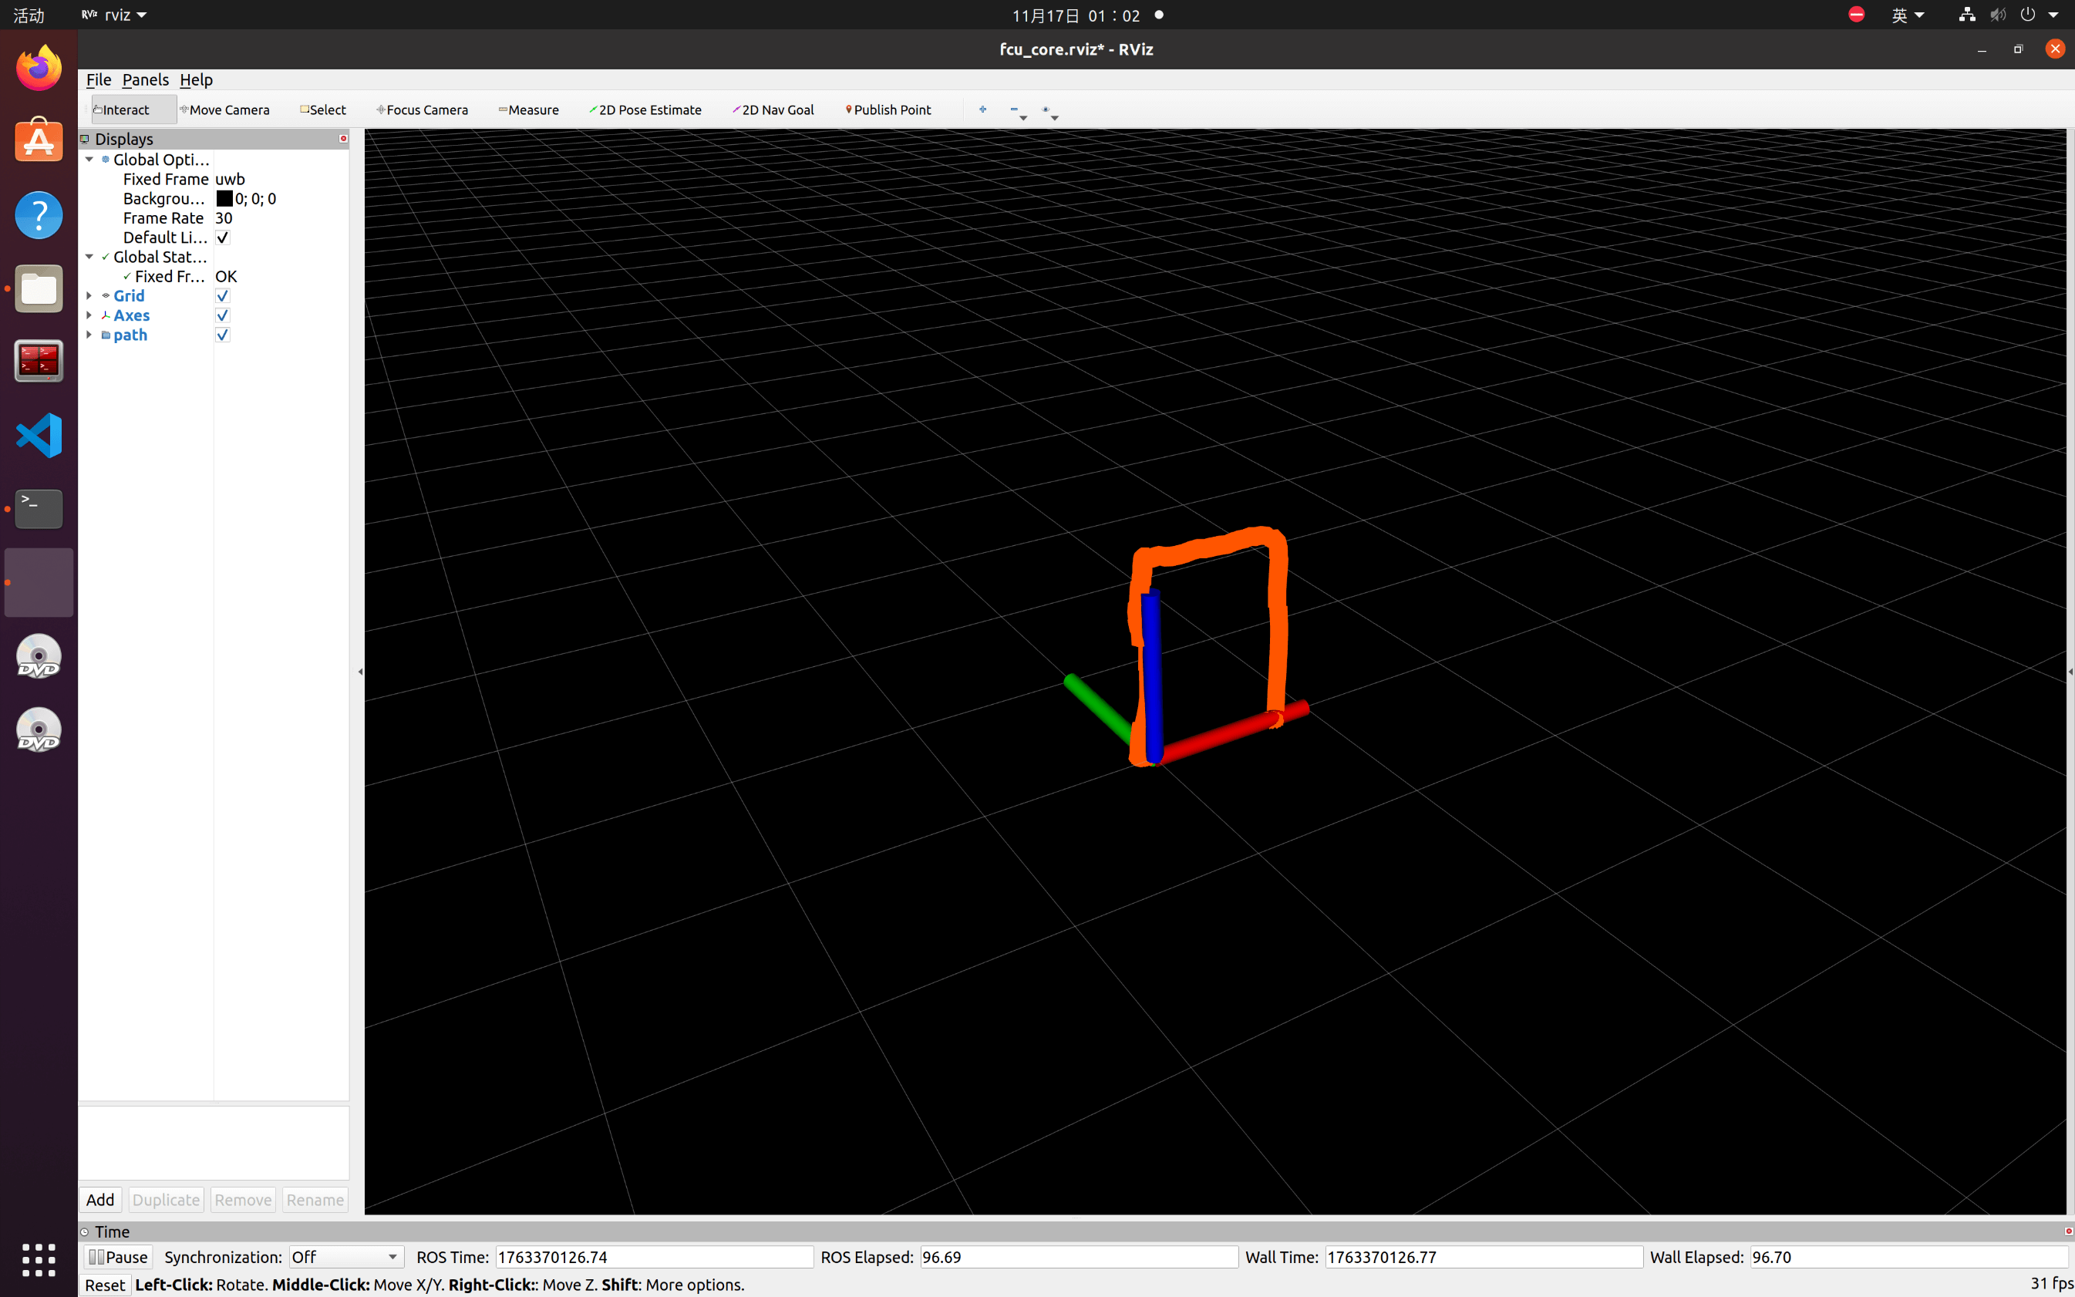Close the Displays panel
This screenshot has width=2075, height=1297.
click(x=343, y=139)
